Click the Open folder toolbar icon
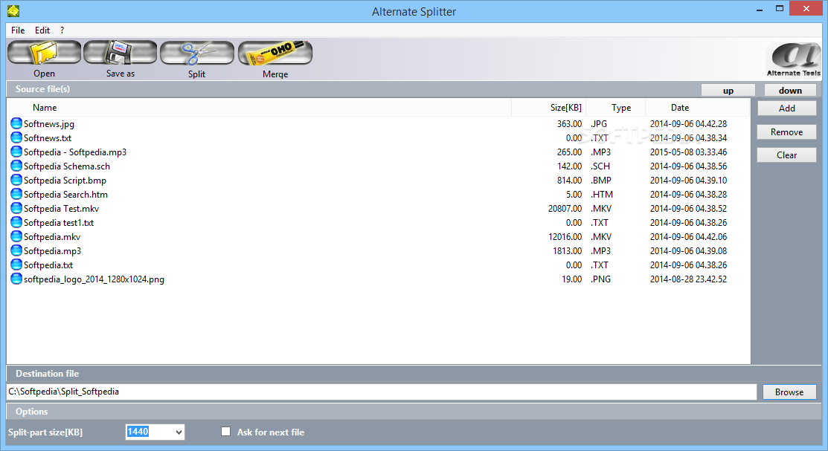Image resolution: width=828 pixels, height=451 pixels. 45,53
